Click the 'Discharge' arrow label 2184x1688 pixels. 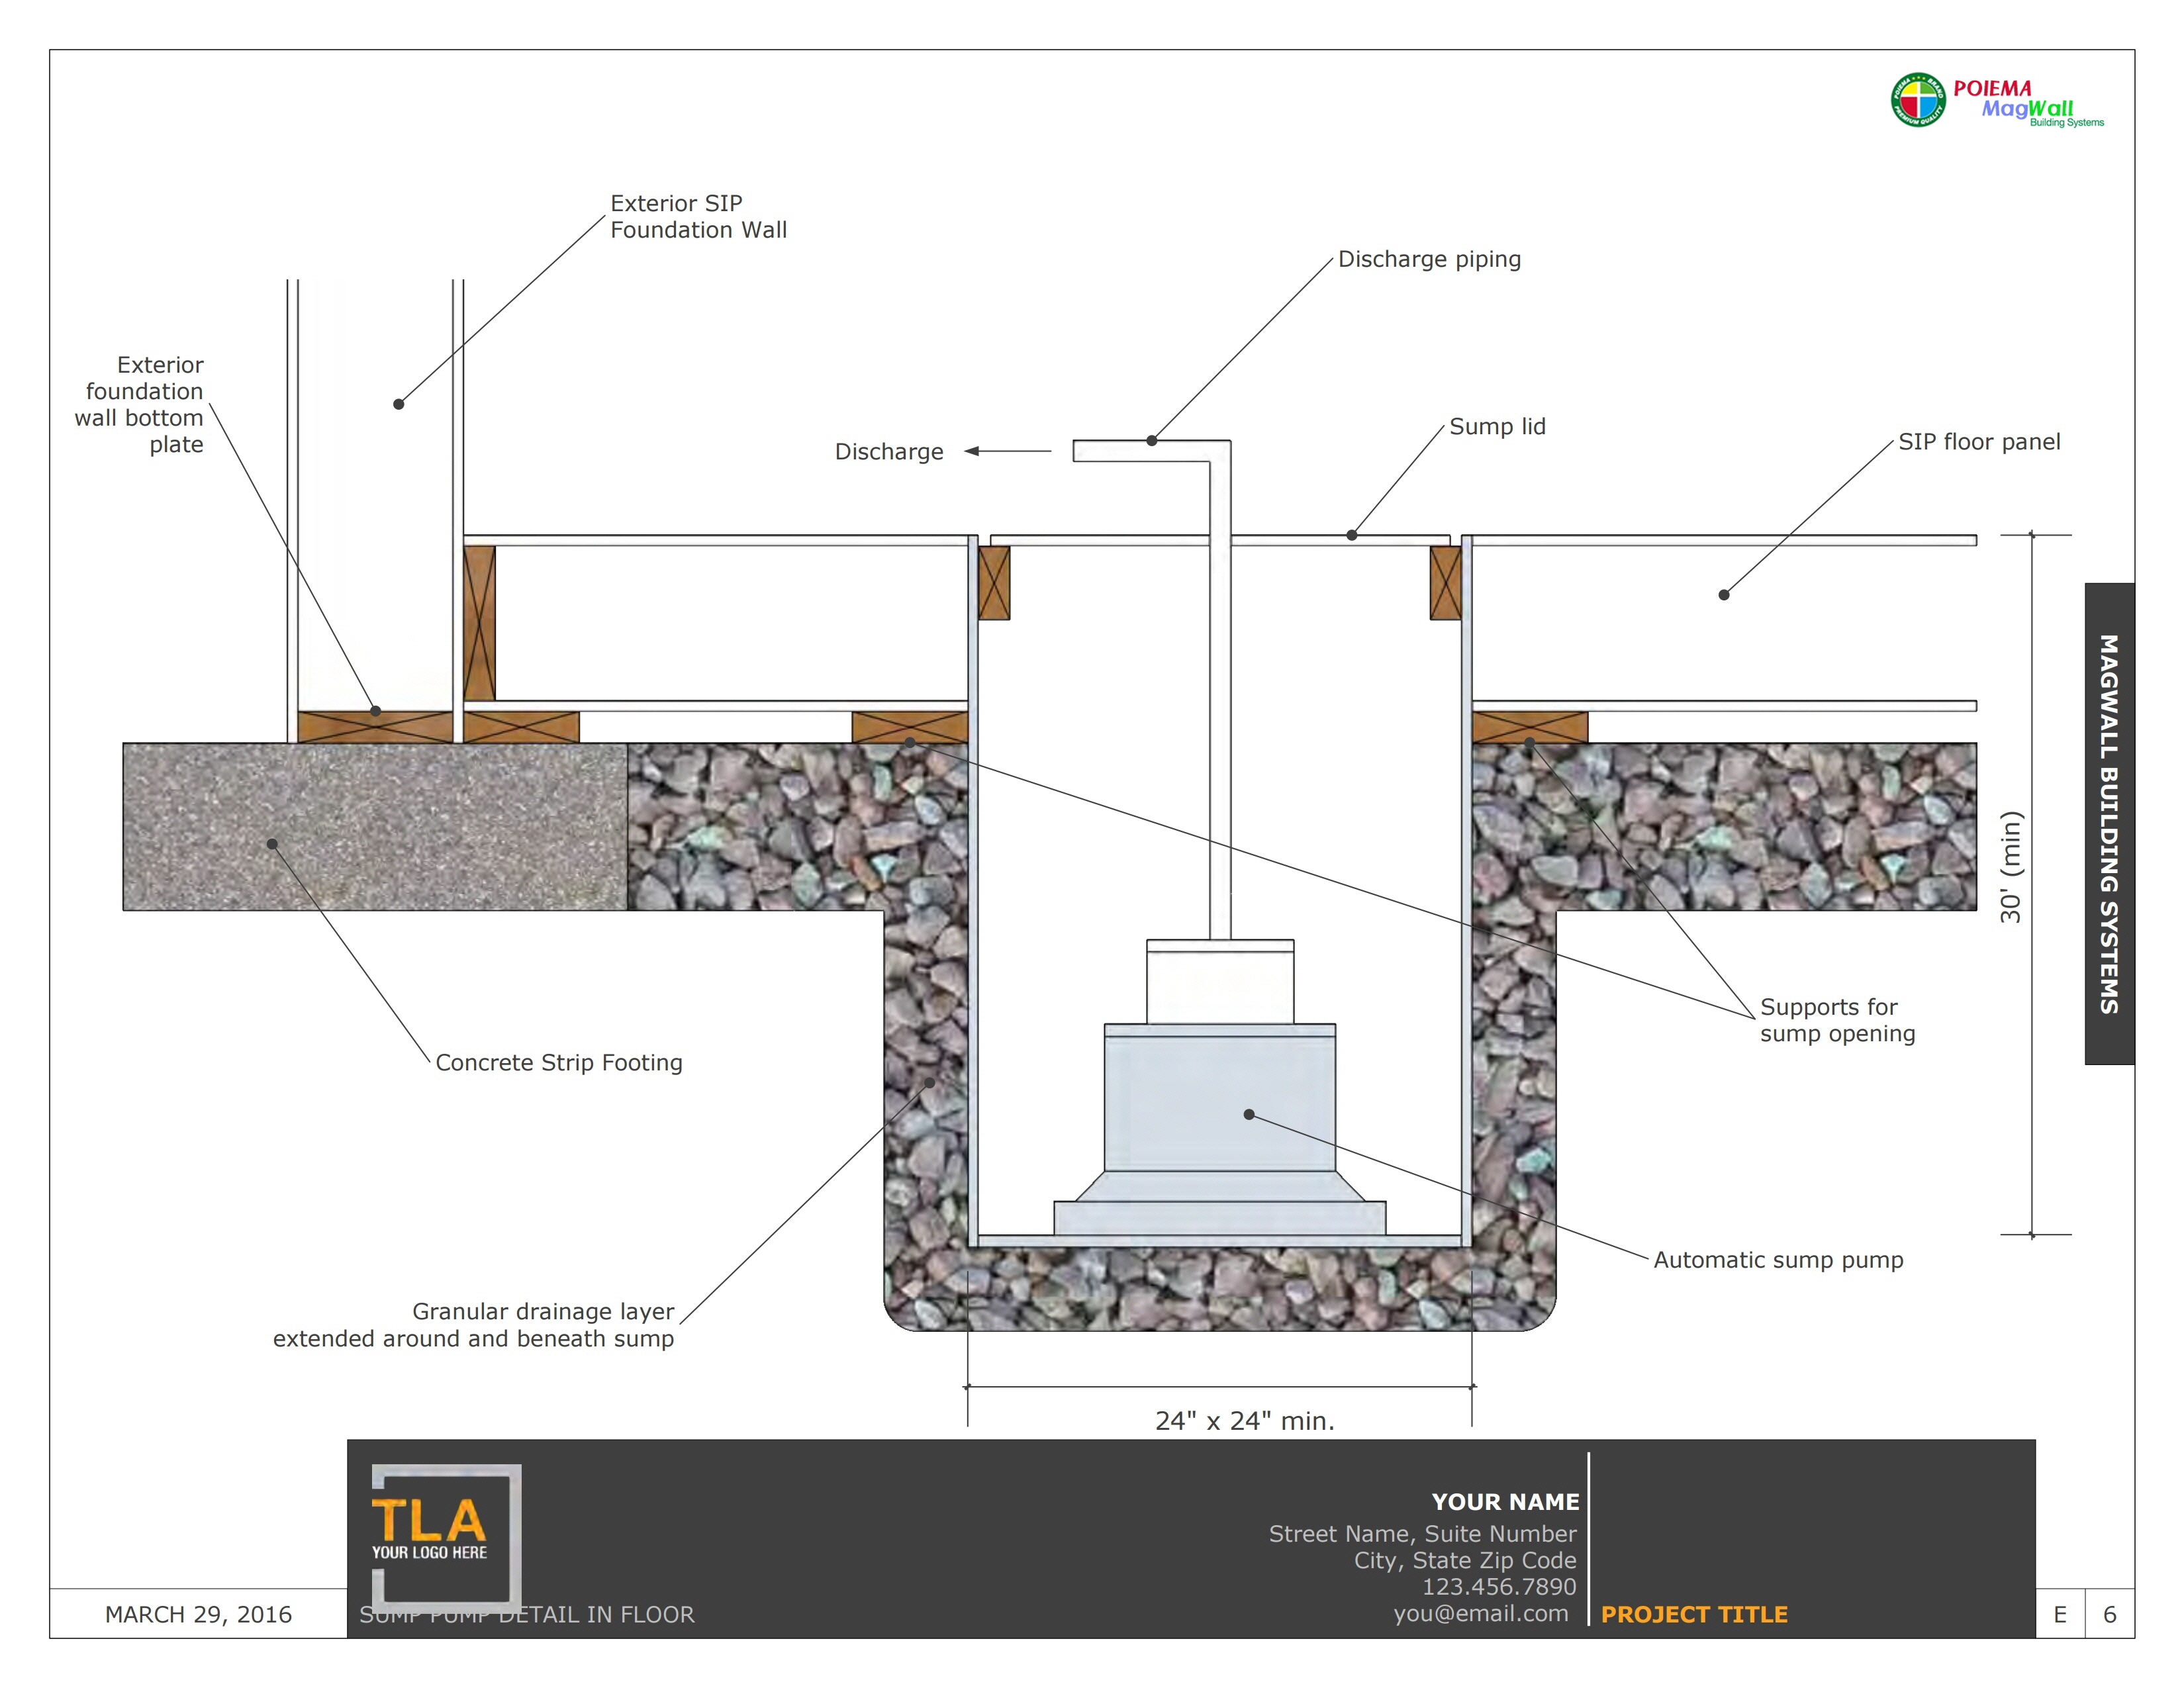point(889,452)
